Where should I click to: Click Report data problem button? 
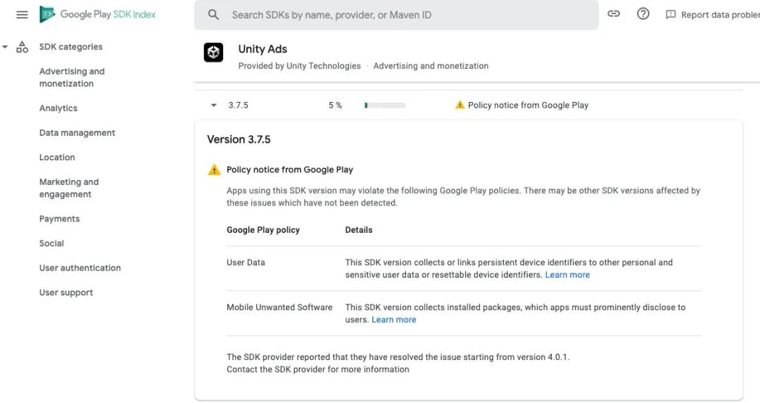[x=712, y=15]
